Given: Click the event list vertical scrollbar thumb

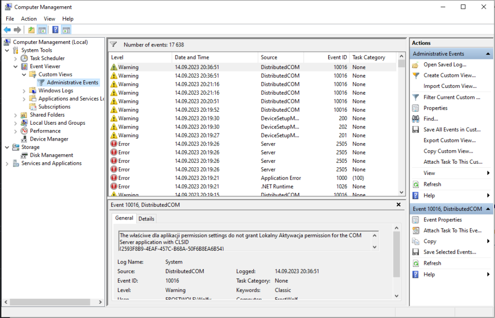Looking at the screenshot, I should click(401, 63).
